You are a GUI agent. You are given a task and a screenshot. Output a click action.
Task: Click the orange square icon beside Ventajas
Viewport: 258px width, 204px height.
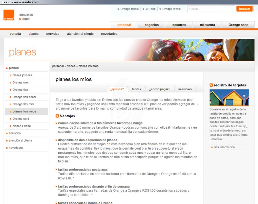(57, 116)
